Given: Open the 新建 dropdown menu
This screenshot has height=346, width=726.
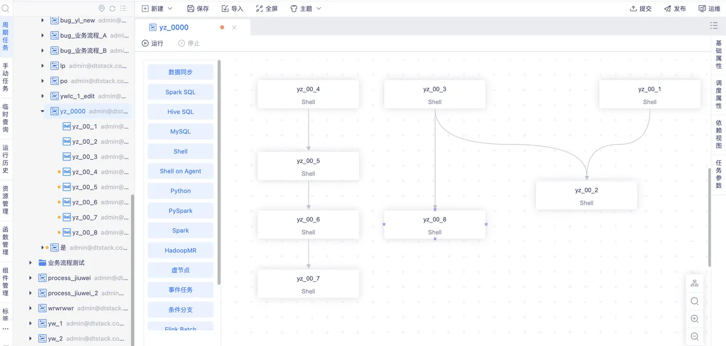Looking at the screenshot, I should [x=157, y=8].
